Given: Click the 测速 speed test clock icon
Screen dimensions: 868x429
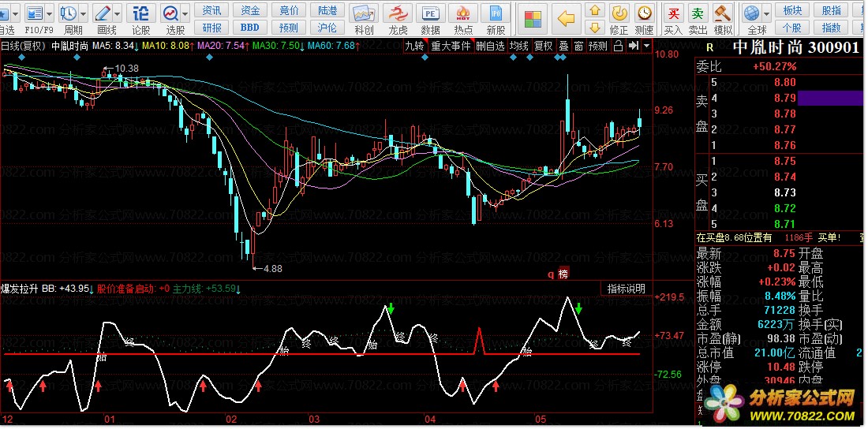Looking at the screenshot, I should point(644,13).
